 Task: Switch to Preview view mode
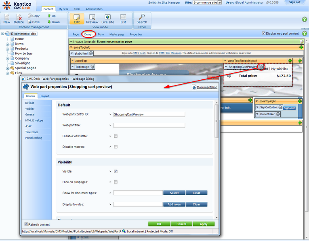coord(92,19)
